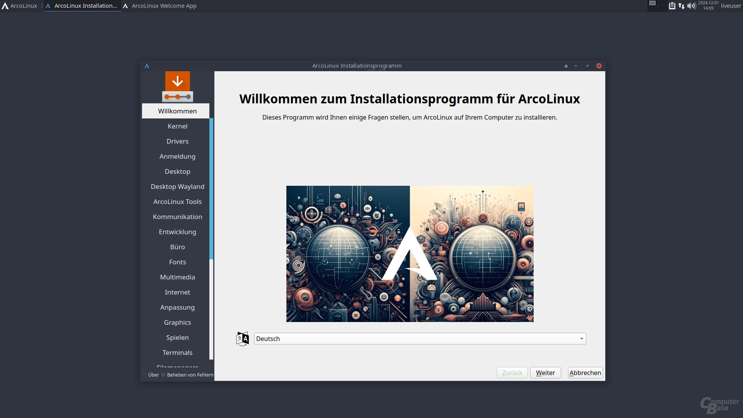This screenshot has width=743, height=418.
Task: Open the ArcoLinux menu in the top-left corner
Action: (19, 6)
